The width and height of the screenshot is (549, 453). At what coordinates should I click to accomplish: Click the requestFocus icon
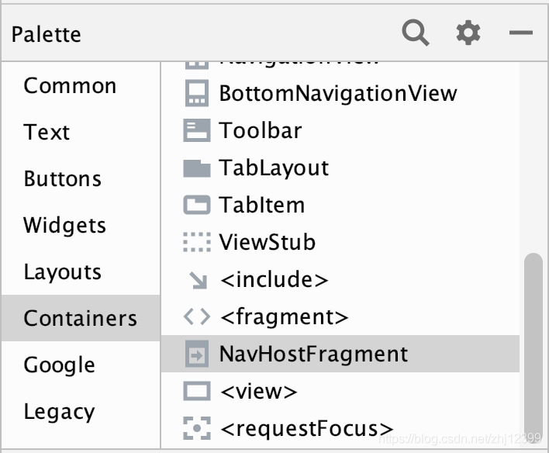pos(197,428)
